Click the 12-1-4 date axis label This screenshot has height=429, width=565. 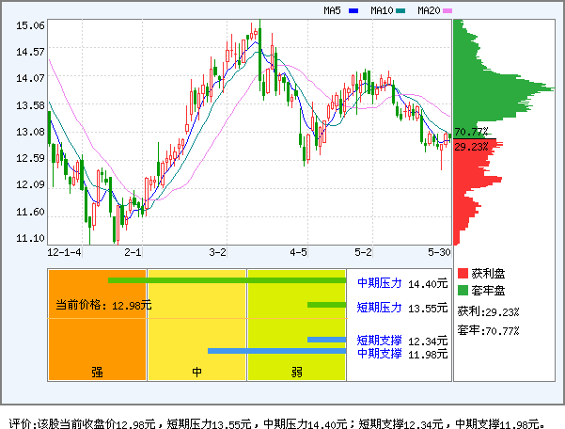point(64,252)
